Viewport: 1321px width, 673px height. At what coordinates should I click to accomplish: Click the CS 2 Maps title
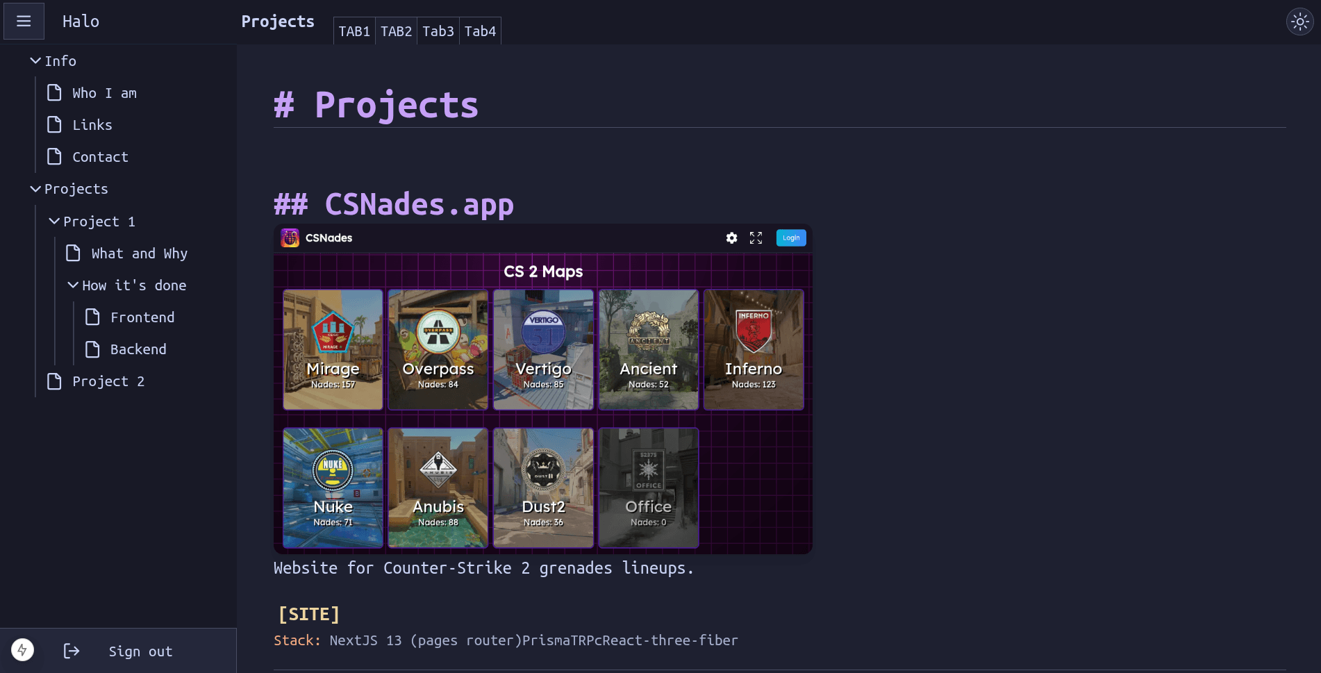(543, 272)
